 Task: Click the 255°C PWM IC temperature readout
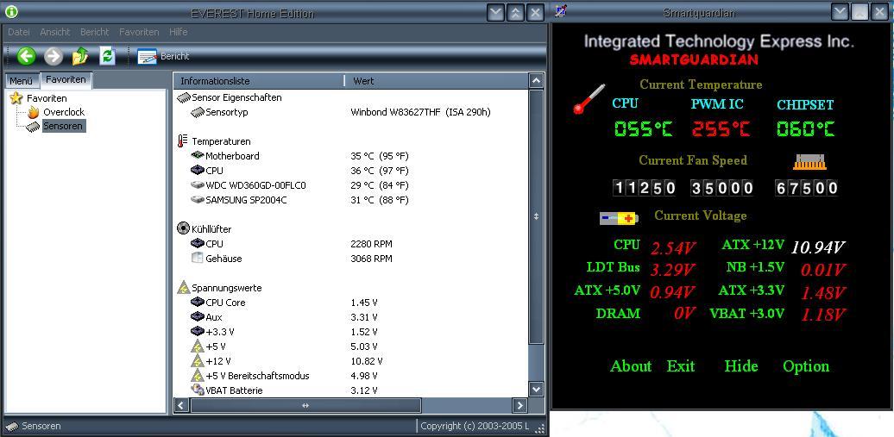pyautogui.click(x=721, y=128)
